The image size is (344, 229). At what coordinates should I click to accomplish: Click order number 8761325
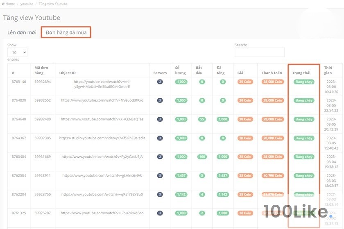pos(19,213)
